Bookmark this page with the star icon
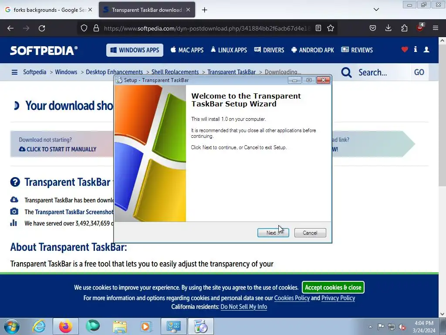Viewport: 446px width, 335px height. 331,28
